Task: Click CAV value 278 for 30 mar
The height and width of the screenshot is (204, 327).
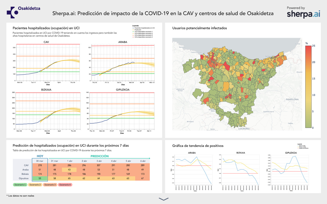Action: [40, 165]
